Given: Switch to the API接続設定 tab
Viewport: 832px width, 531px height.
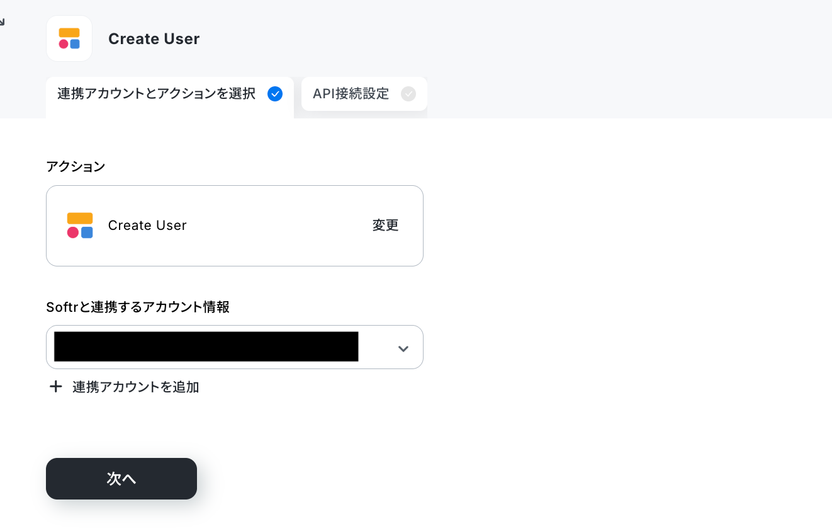Looking at the screenshot, I should click(x=364, y=94).
